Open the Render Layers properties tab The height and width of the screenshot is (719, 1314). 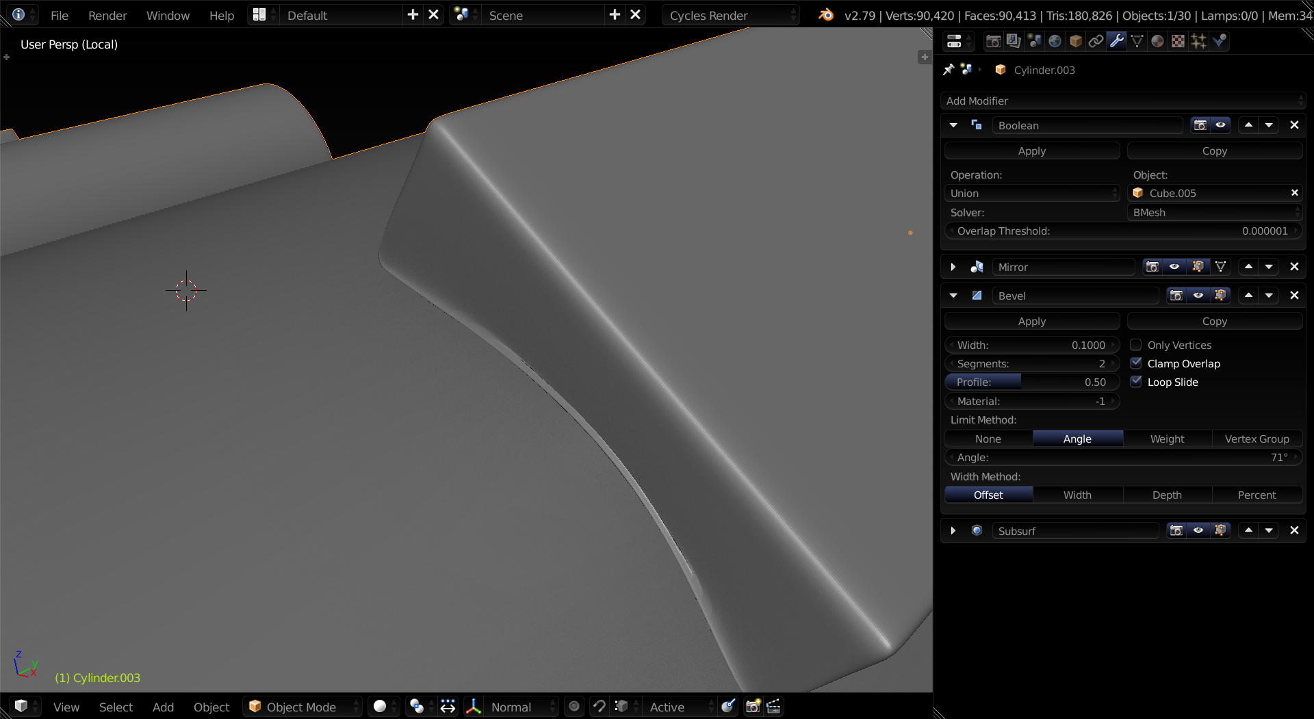1014,41
